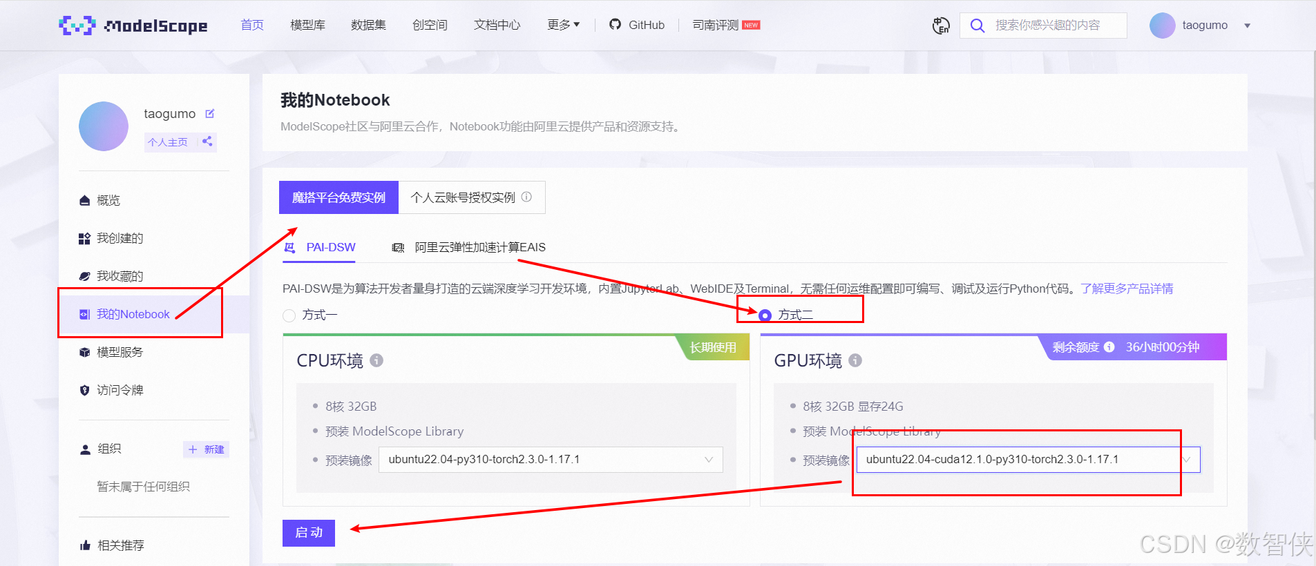Expand the taogumo account dropdown arrow
This screenshot has width=1316, height=566.
[x=1248, y=26]
